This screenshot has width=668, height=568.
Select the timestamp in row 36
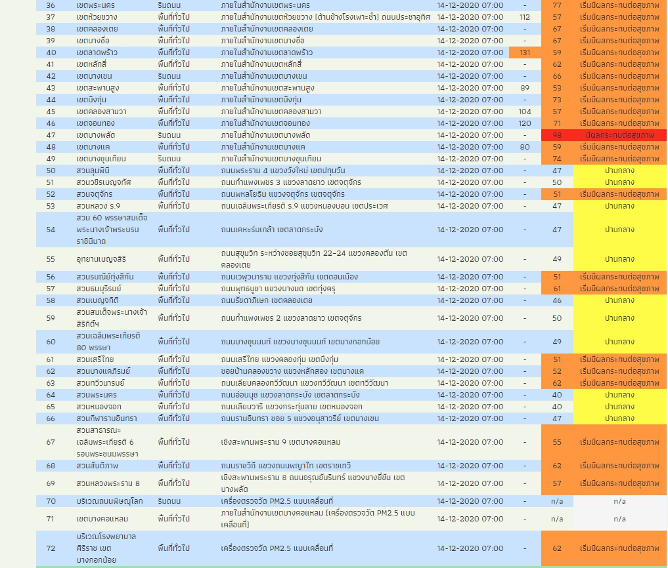tap(470, 5)
